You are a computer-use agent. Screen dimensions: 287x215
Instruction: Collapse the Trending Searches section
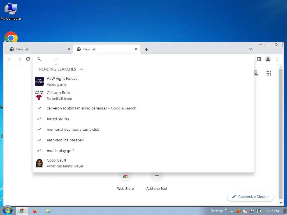pyautogui.click(x=82, y=69)
